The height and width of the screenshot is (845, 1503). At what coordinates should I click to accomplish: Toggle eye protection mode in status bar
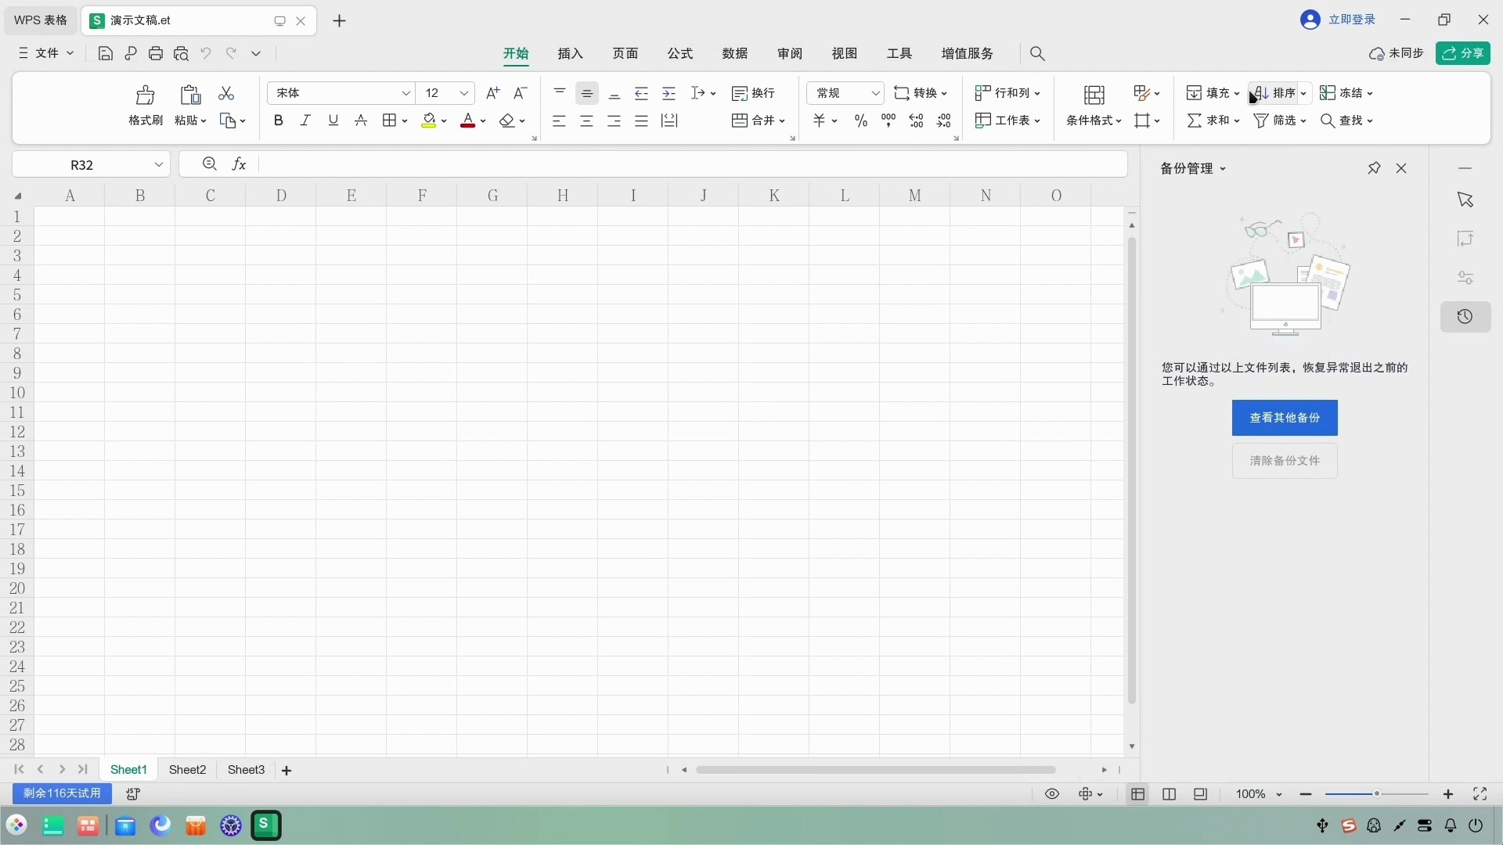coord(1052,794)
